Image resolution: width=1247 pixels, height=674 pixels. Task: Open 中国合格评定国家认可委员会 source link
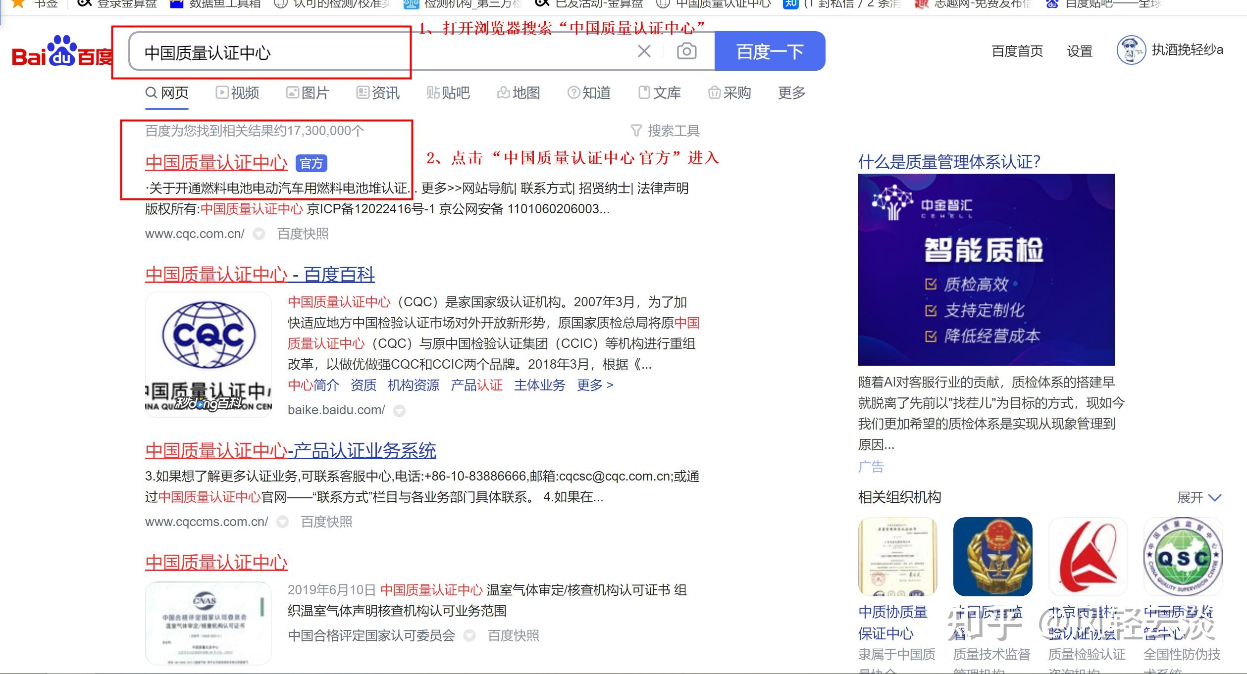point(371,635)
